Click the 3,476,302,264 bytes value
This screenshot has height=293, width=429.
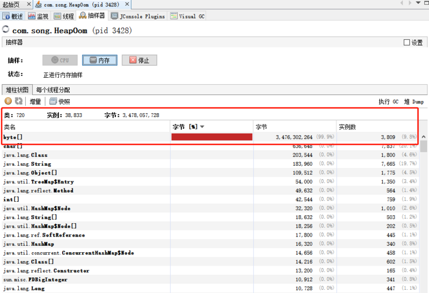[x=294, y=137]
